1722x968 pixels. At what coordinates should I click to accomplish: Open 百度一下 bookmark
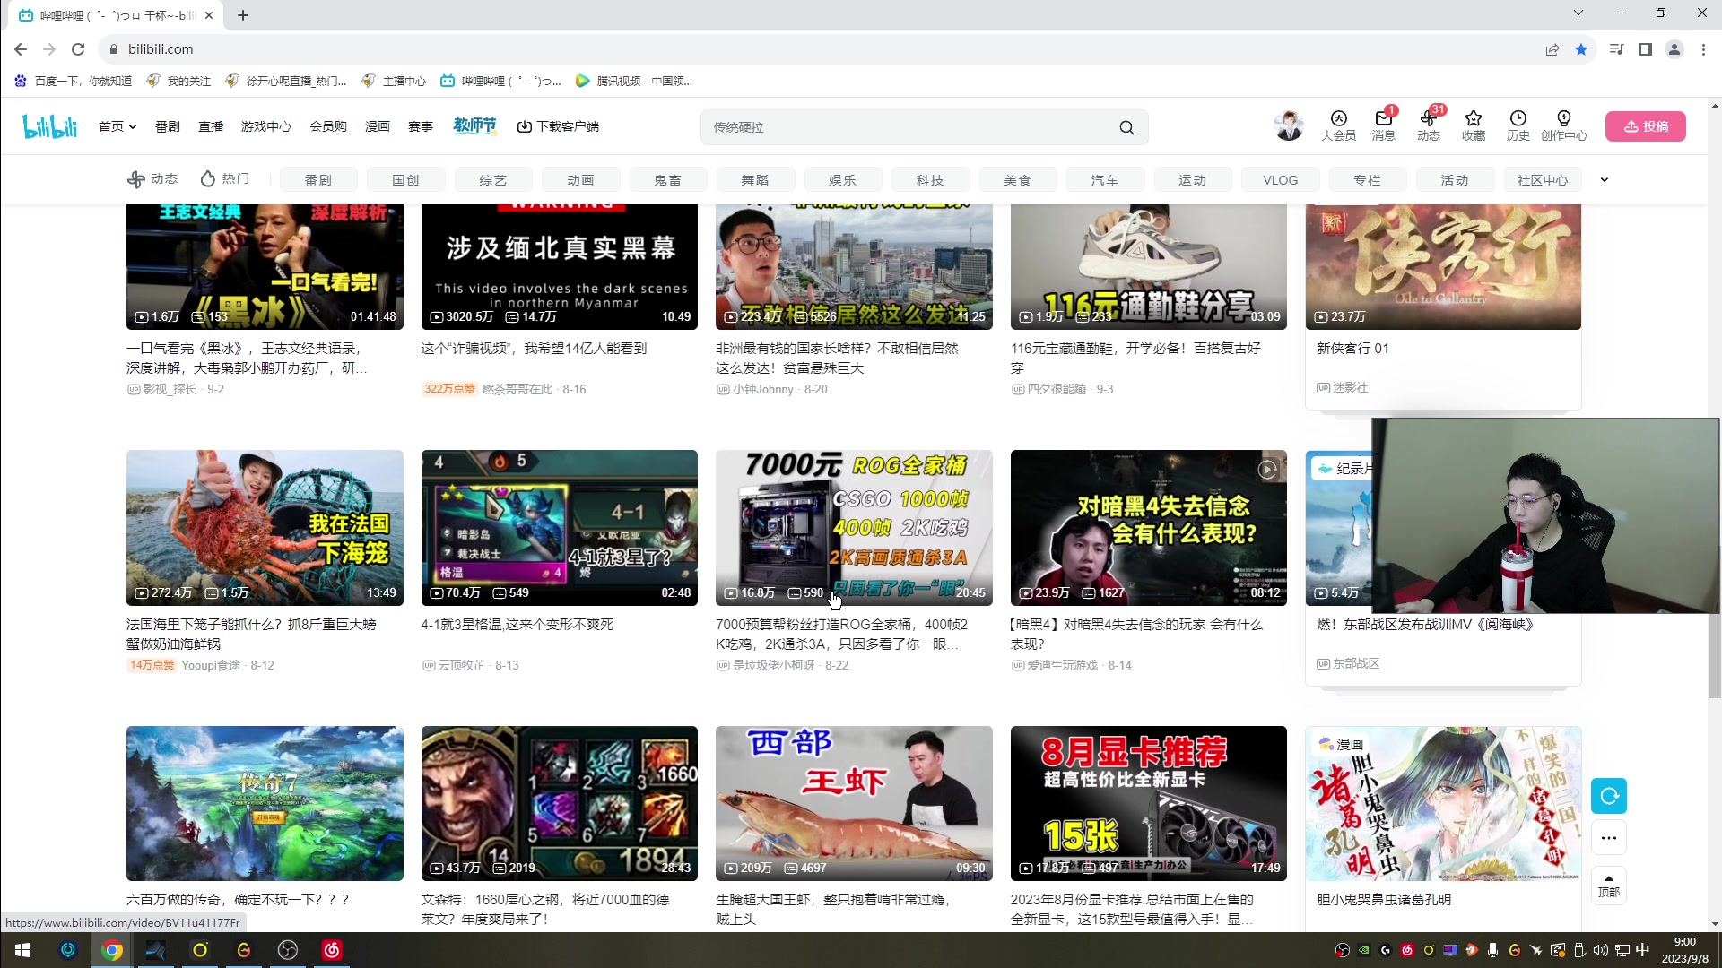[74, 81]
